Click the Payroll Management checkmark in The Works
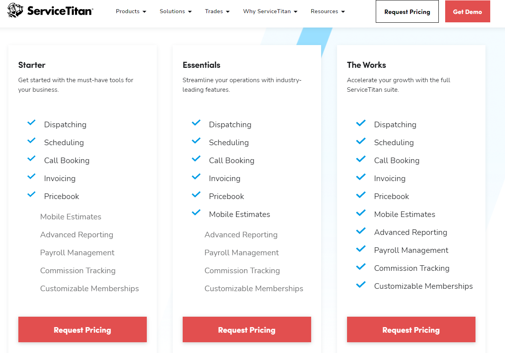Viewport: 505px width, 353px height. [x=361, y=248]
